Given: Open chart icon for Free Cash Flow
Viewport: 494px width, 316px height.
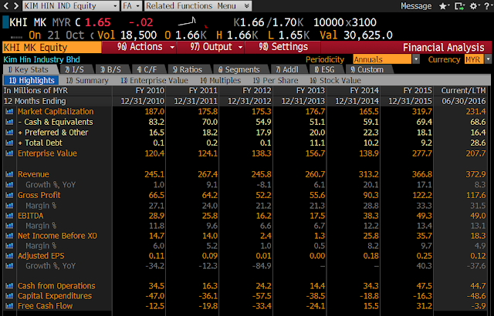Looking at the screenshot, I should [9, 306].
